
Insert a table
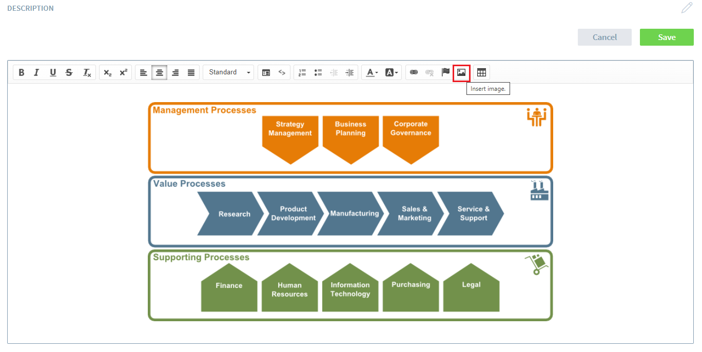[x=481, y=72]
